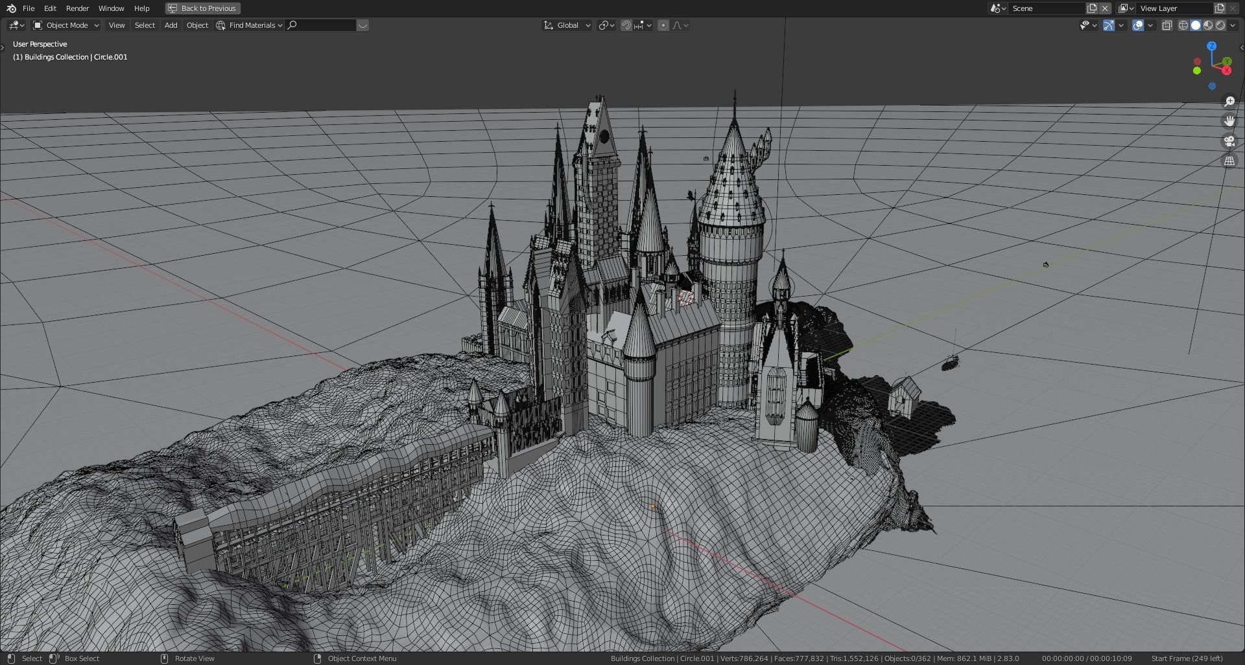Open the scene browse icon
This screenshot has width=1245, height=665.
point(998,8)
